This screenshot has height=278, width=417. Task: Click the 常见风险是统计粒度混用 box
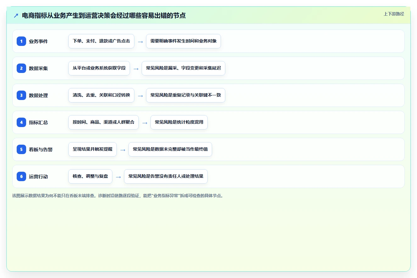179,122
